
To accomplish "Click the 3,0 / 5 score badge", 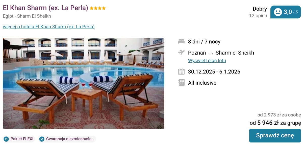I will point(286,12).
